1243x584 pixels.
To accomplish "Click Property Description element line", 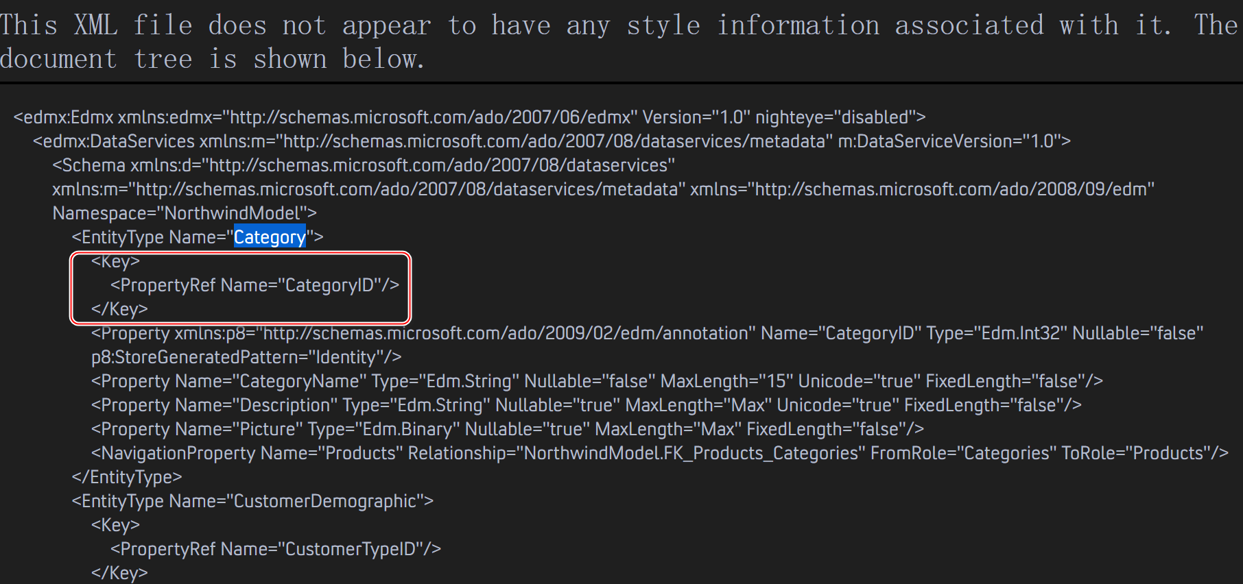I will click(x=587, y=405).
